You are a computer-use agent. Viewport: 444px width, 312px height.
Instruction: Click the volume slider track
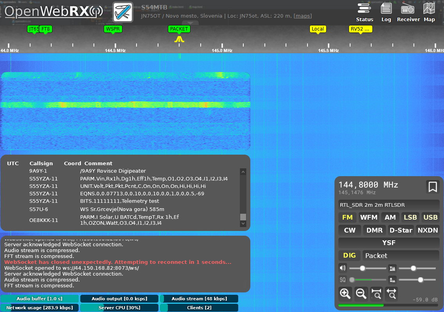(x=368, y=268)
